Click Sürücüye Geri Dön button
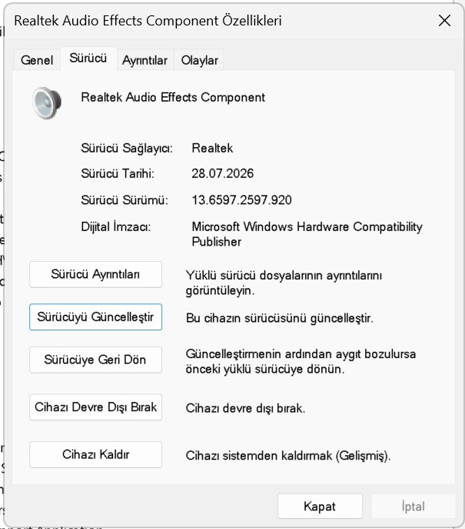The width and height of the screenshot is (465, 529). (95, 360)
